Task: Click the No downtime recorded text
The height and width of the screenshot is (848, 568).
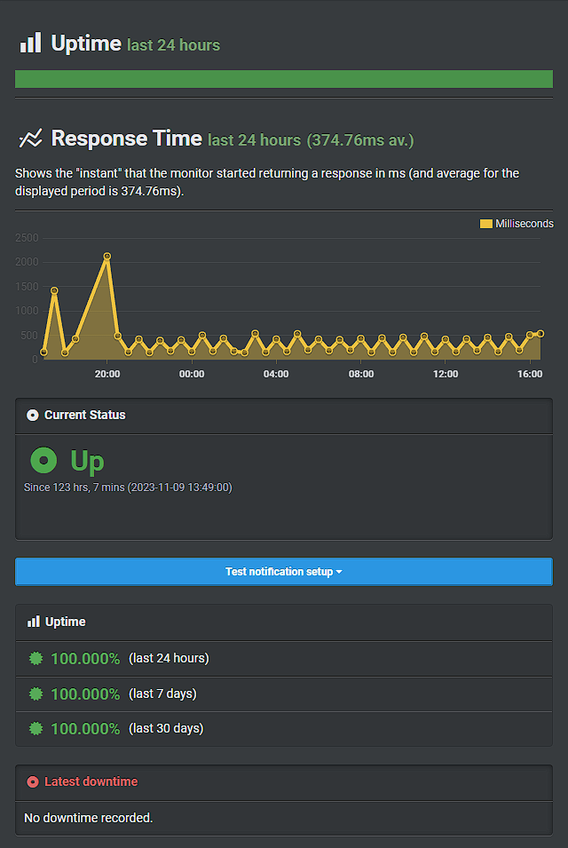Action: click(88, 817)
